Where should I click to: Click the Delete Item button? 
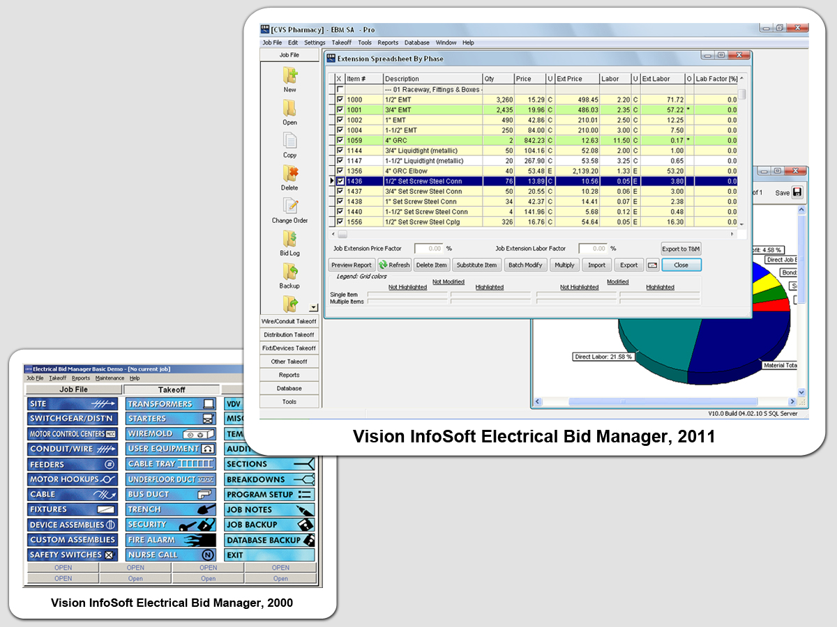click(x=432, y=265)
